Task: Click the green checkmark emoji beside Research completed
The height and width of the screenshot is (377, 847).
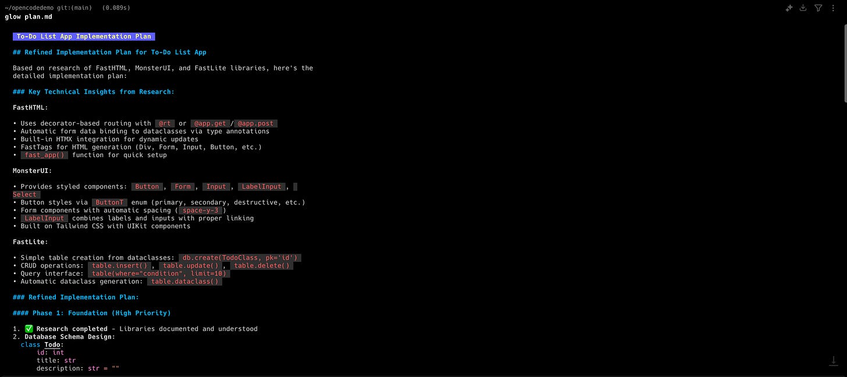Action: (x=29, y=329)
